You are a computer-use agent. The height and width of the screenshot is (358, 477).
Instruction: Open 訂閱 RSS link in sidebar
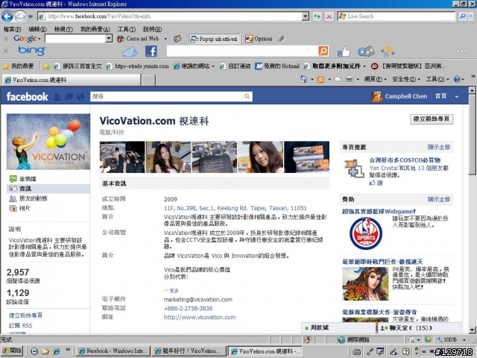20,325
